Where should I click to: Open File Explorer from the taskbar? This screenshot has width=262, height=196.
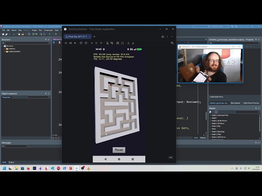click(16, 168)
